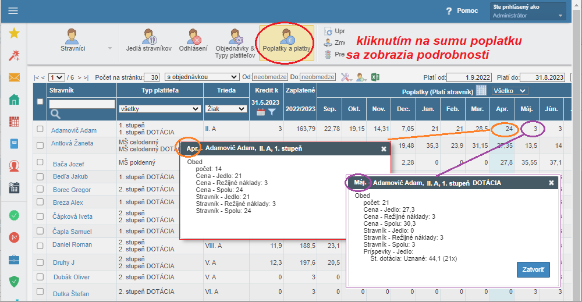
Task: Open the Adamovič Adam link
Action: 74,130
